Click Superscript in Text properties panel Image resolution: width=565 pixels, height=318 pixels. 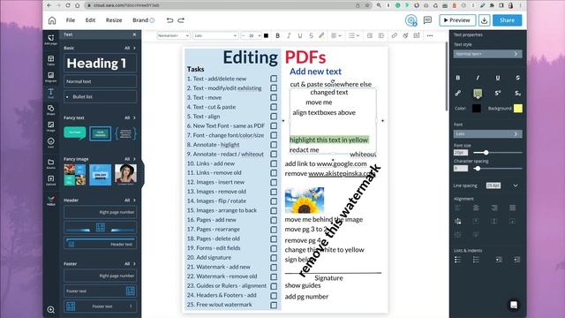tap(498, 94)
